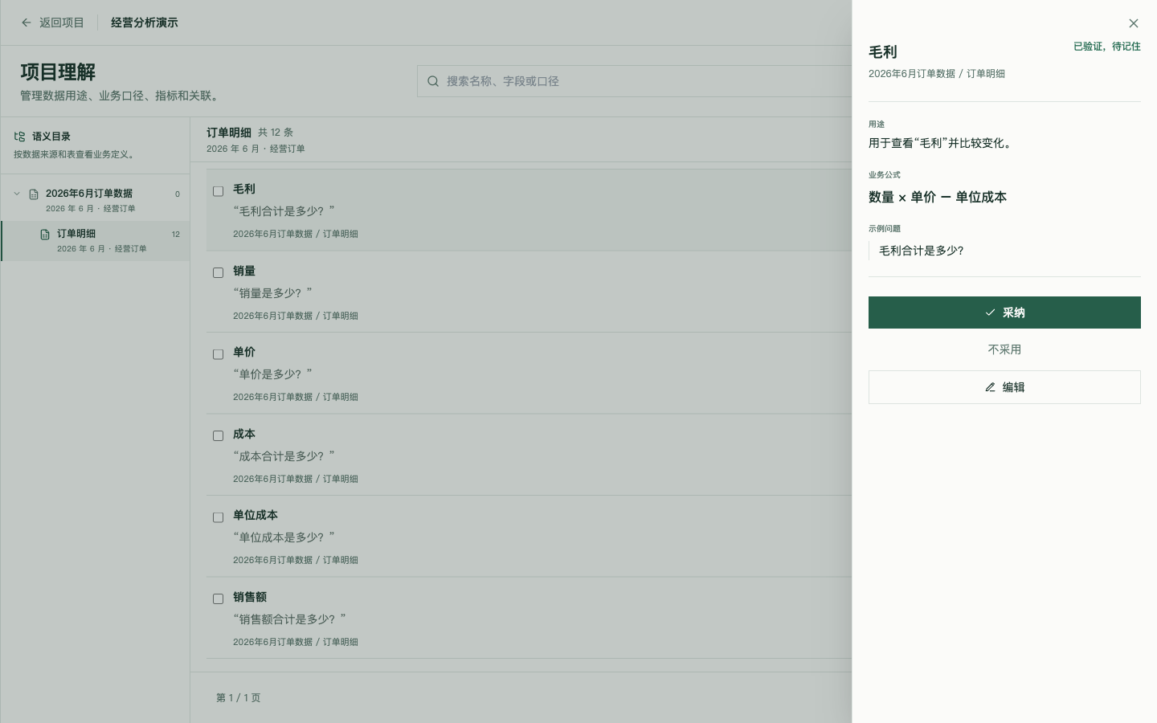Click the 经营分析演示 project title
1157x723 pixels.
point(145,22)
